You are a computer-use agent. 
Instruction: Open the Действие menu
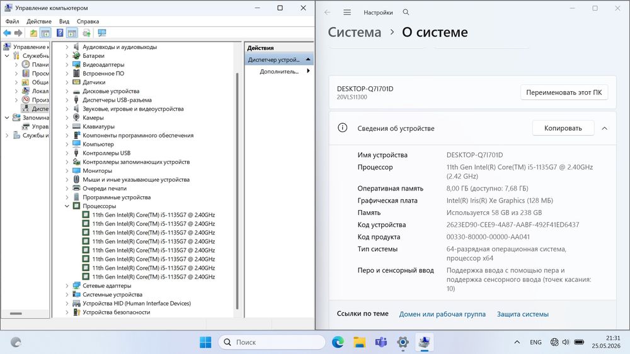tap(39, 21)
